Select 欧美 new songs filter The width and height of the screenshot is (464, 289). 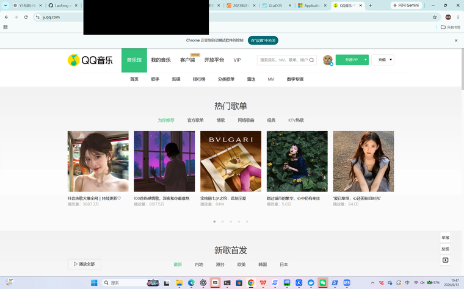coord(241,265)
